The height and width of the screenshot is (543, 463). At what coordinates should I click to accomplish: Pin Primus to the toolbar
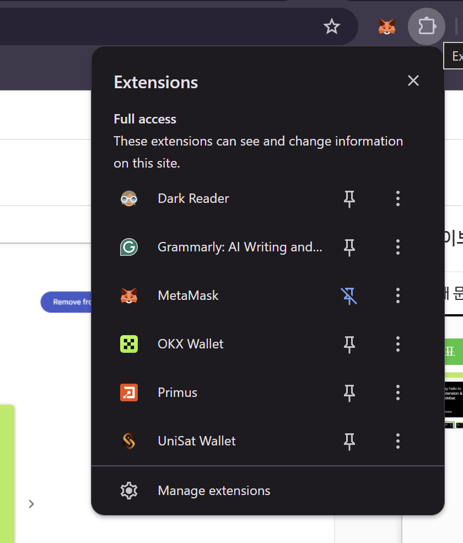[349, 393]
